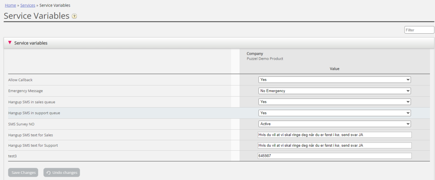Screen dimensions: 435x180
Task: Click the help question mark icon
Action: [74, 16]
